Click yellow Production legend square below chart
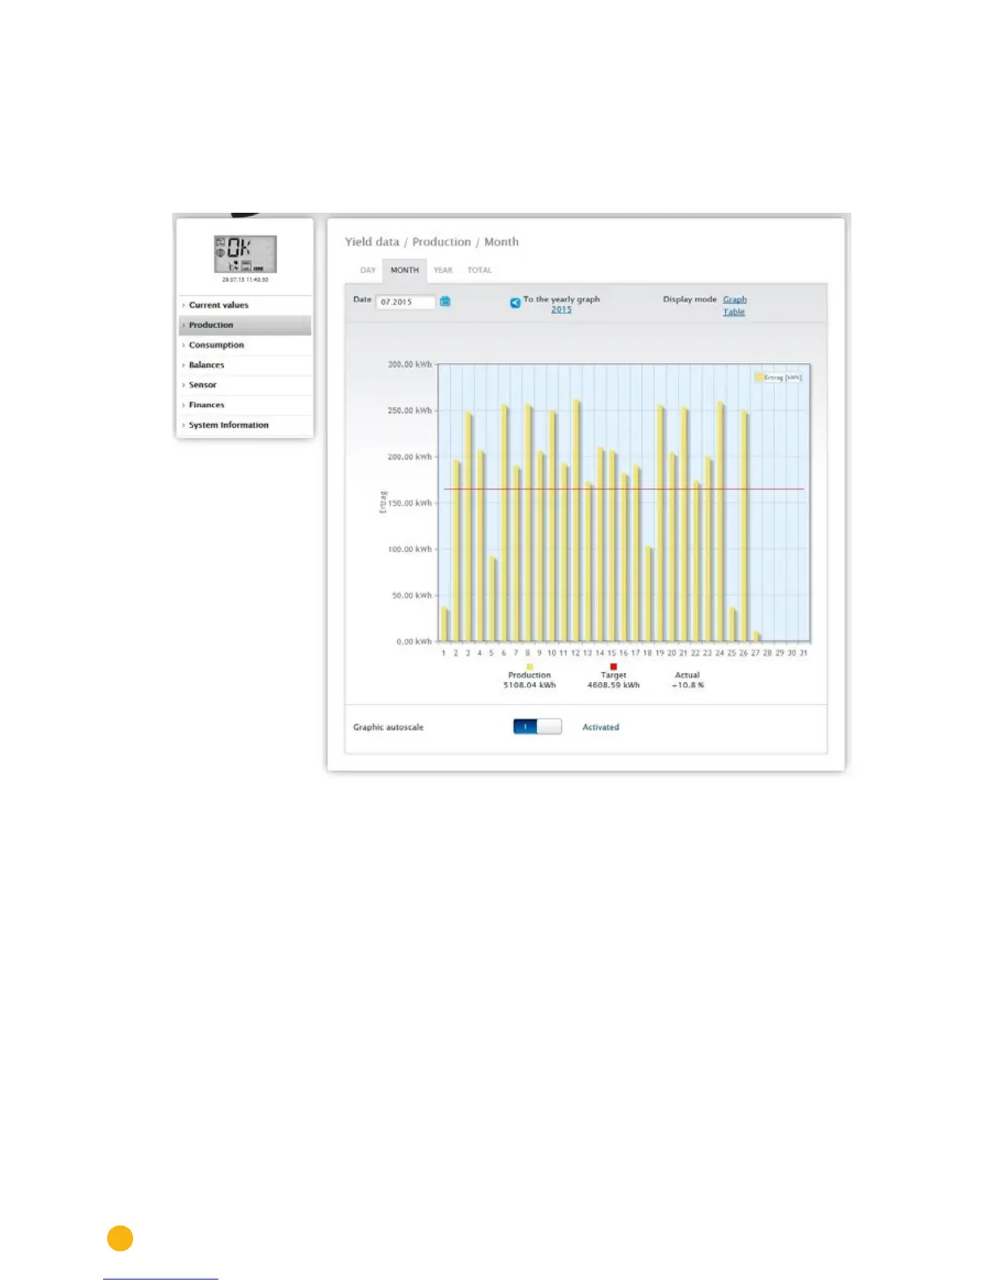This screenshot has height=1286, width=994. (529, 667)
